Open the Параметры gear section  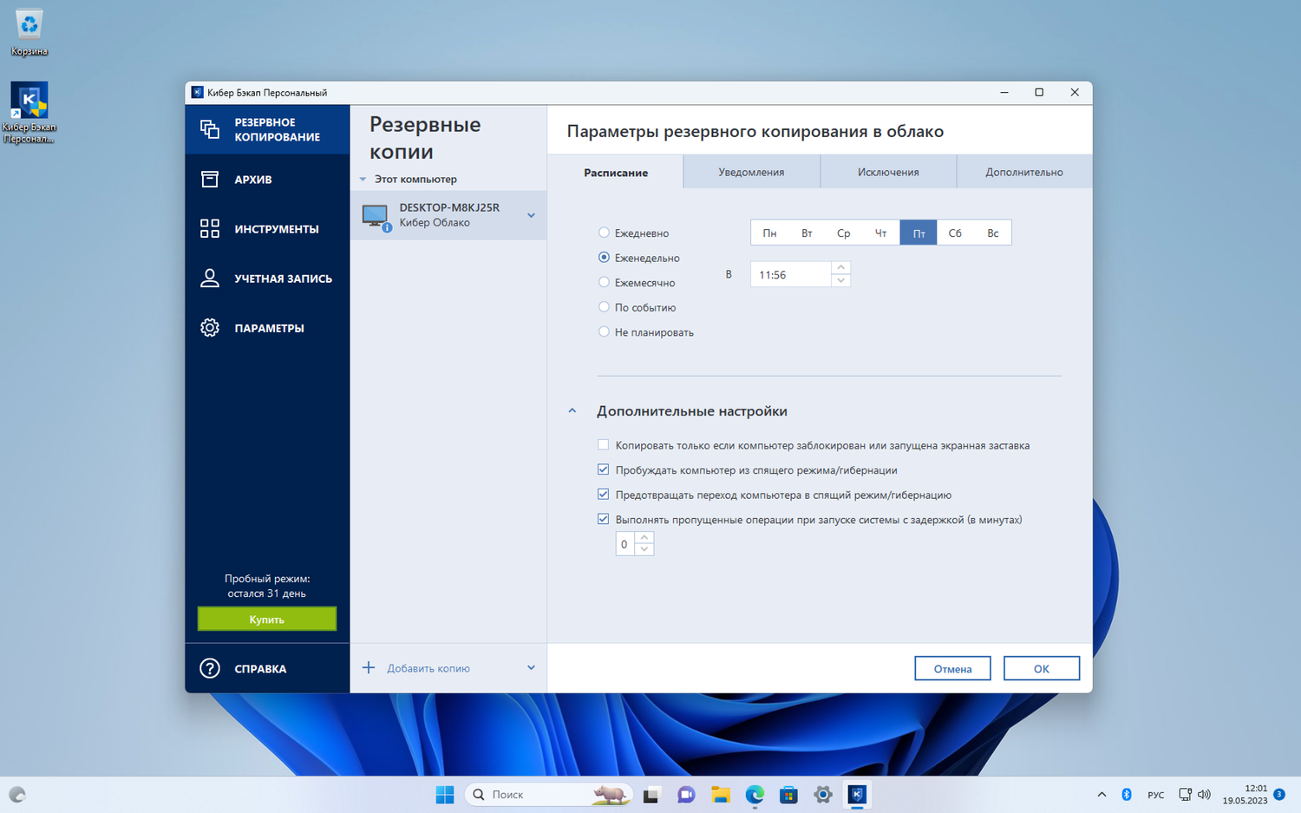tap(267, 328)
